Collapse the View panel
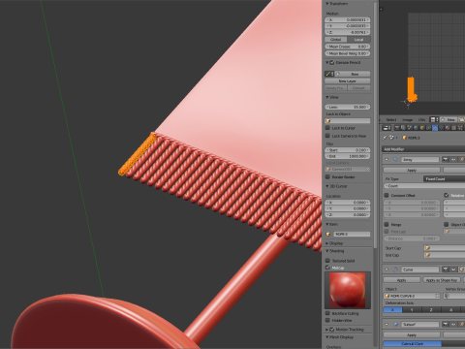Viewport: 465px width, 349px height. click(x=327, y=97)
